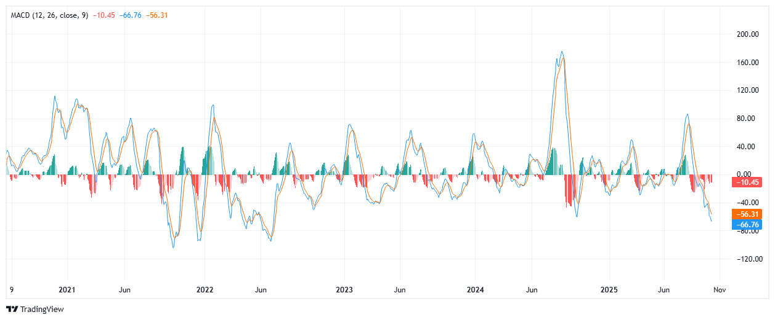
Task: Select the 2023 time axis label
Action: coord(344,289)
